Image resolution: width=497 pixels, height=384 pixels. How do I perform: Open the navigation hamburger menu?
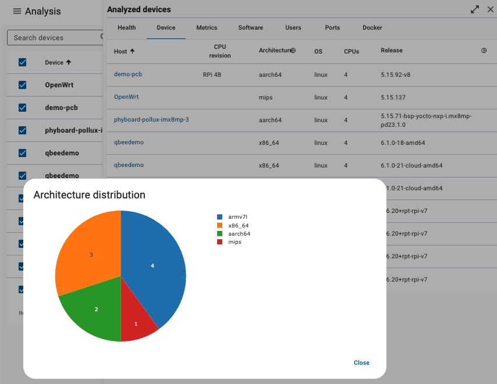[18, 11]
